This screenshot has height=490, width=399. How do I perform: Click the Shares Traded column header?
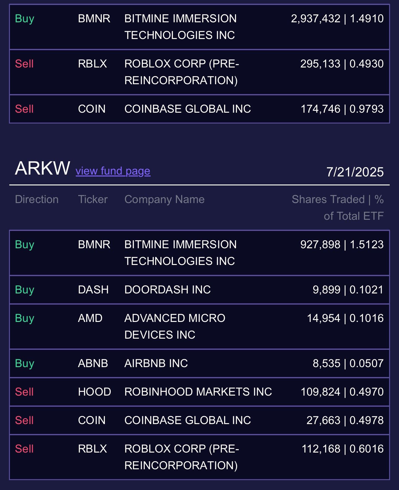point(338,208)
